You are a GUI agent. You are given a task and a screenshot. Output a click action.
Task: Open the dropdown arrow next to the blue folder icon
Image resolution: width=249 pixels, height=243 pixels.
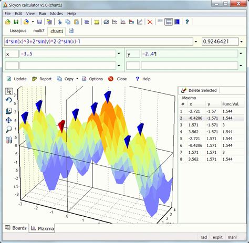33,22
